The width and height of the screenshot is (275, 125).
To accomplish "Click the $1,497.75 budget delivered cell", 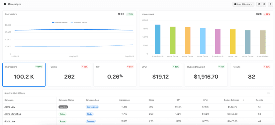I will 232,107.
